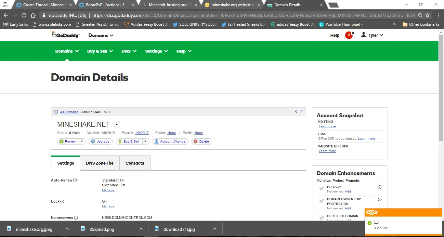The height and width of the screenshot is (237, 444).
Task: Click the Folder None link
Action: (x=172, y=133)
